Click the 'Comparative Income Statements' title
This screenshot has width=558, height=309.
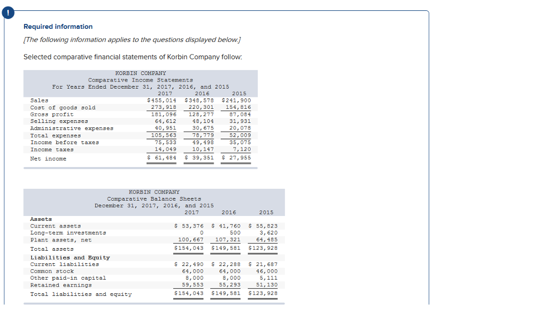[141, 81]
